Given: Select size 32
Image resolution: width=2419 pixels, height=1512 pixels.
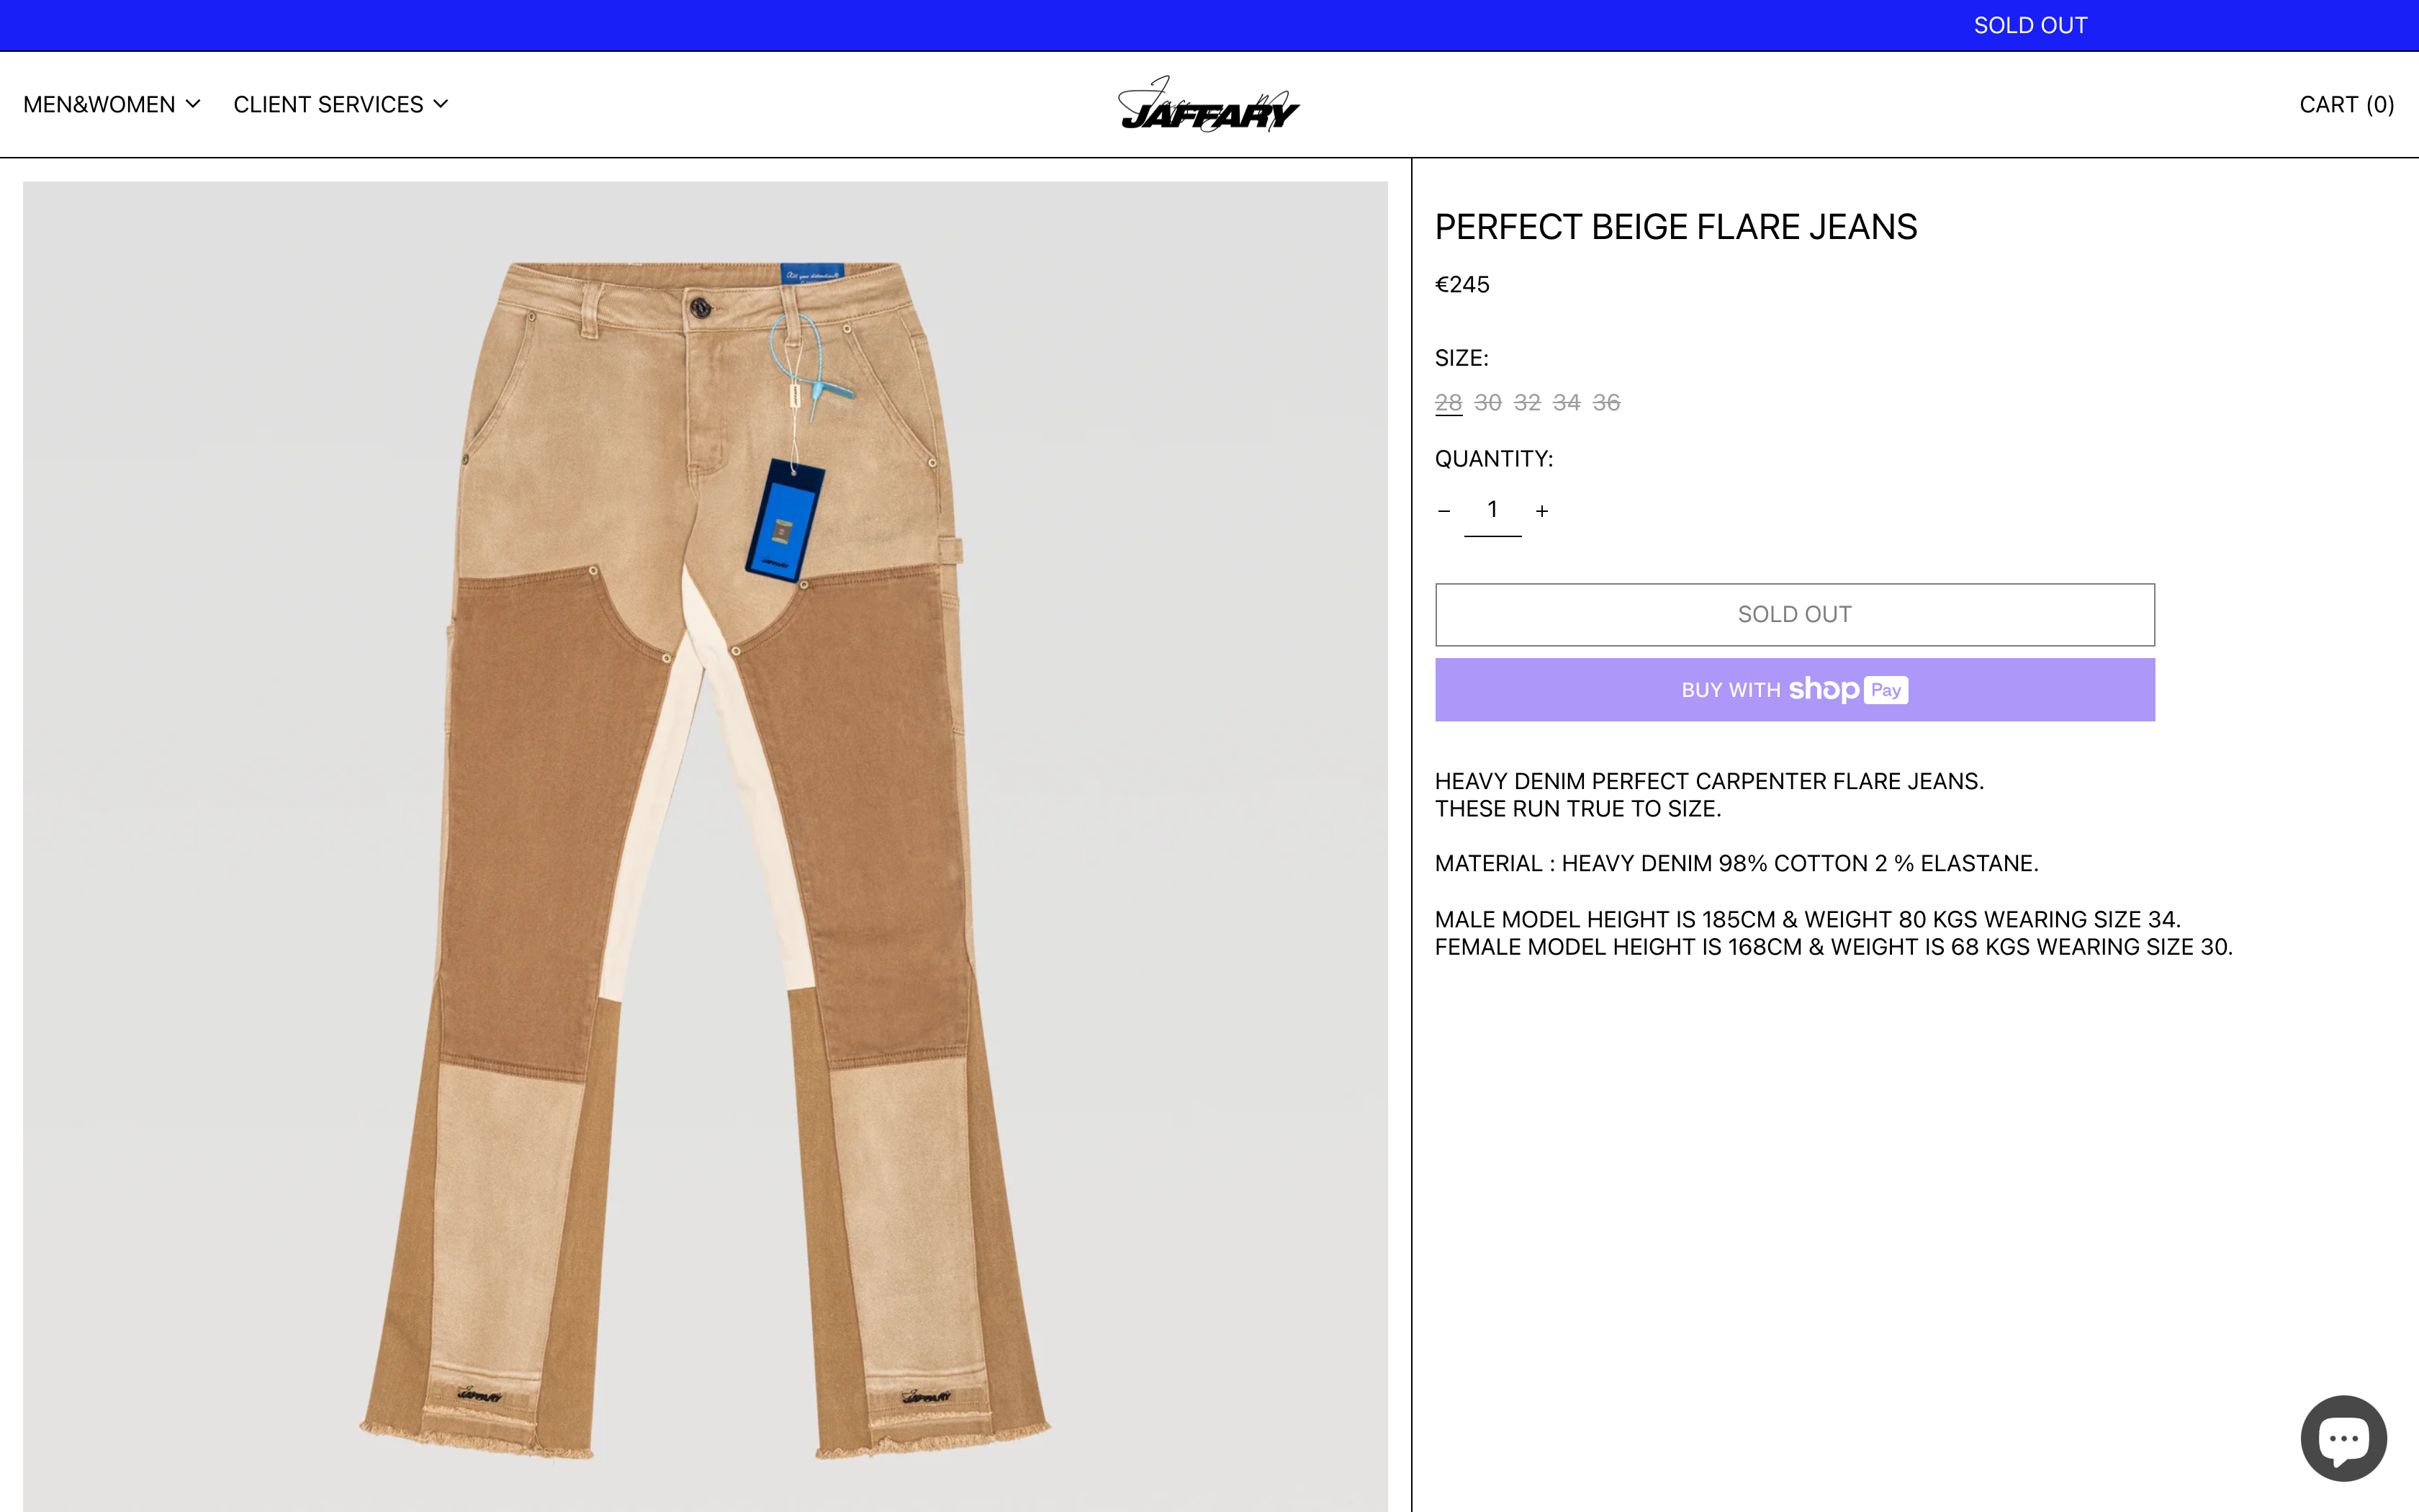Looking at the screenshot, I should click(1526, 403).
